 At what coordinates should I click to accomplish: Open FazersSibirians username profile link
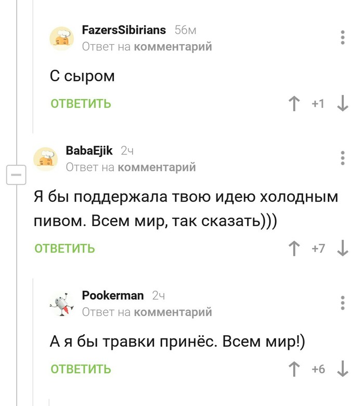(x=124, y=30)
